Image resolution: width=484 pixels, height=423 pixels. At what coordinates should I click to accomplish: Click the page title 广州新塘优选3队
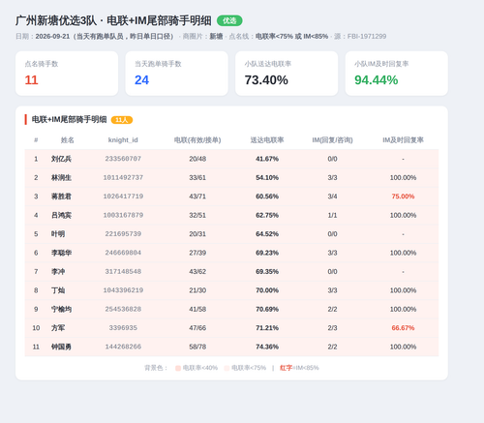pos(56,20)
